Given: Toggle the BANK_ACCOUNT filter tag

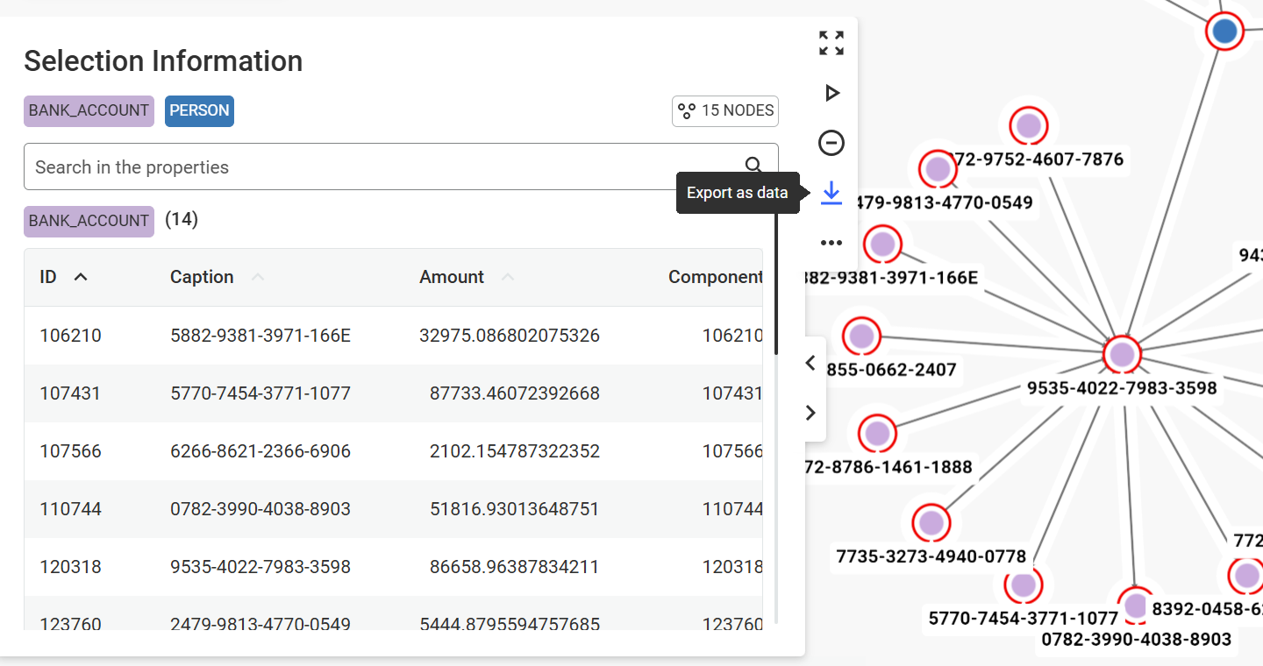Looking at the screenshot, I should click(89, 111).
